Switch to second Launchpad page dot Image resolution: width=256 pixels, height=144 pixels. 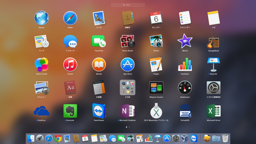[129, 127]
